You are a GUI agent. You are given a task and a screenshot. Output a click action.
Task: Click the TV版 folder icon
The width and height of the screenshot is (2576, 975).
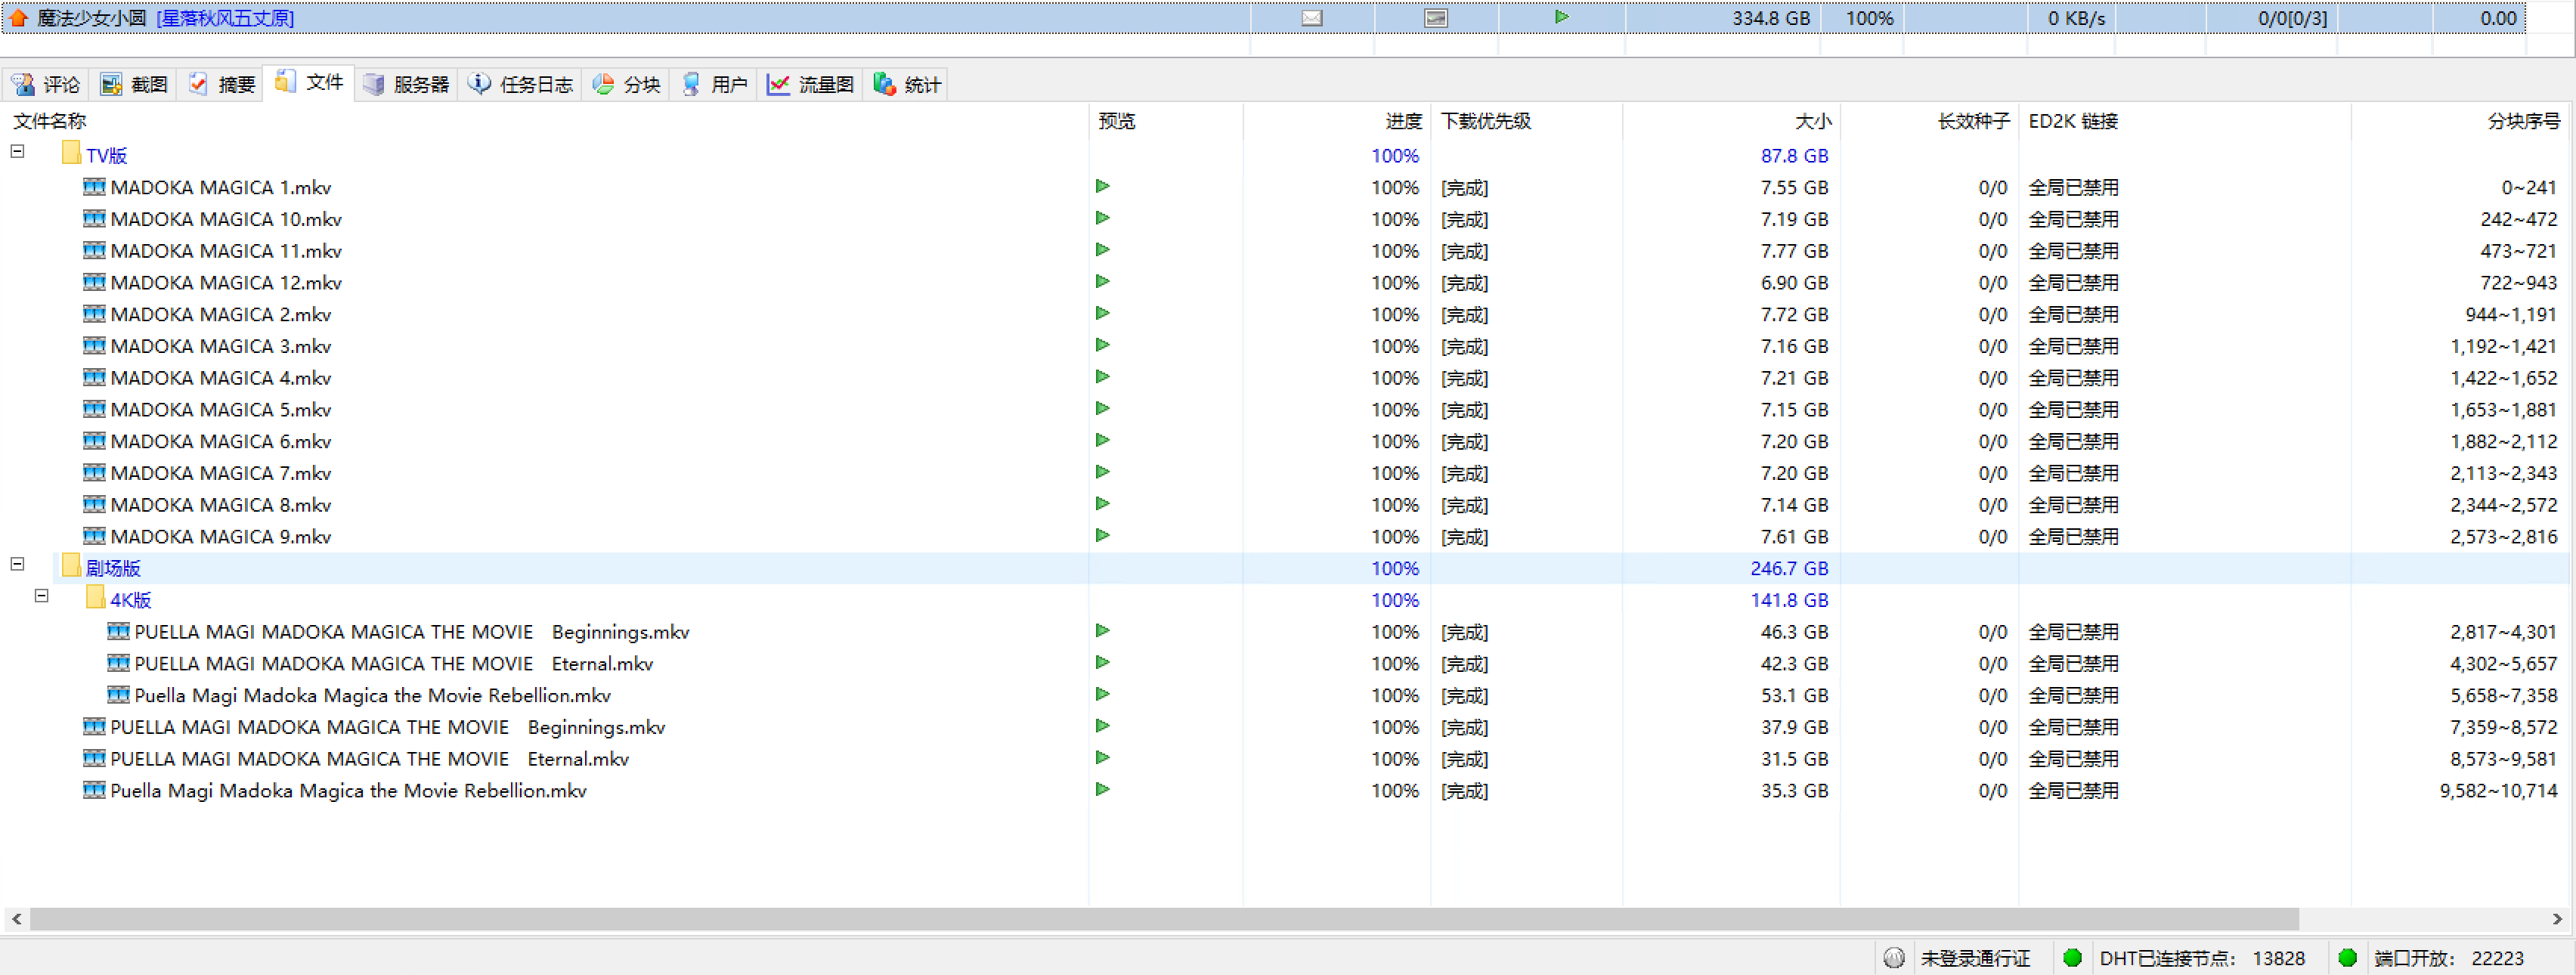coord(71,153)
